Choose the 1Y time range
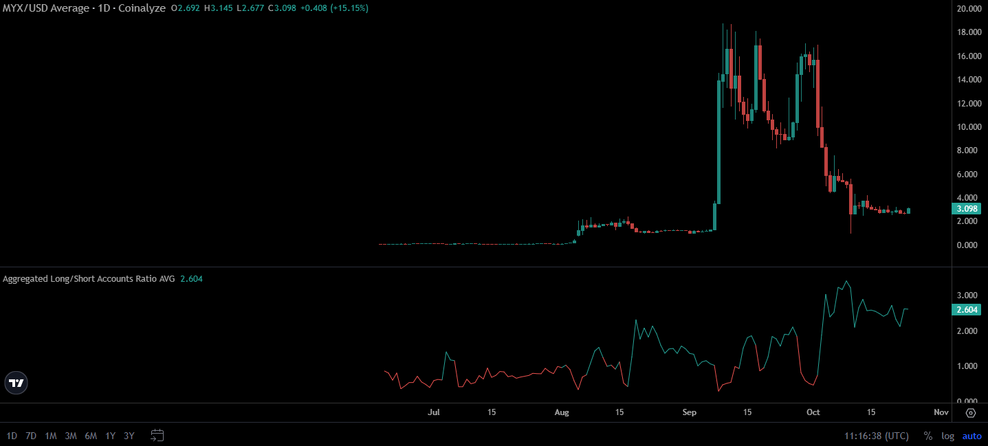The image size is (988, 446). [110, 436]
